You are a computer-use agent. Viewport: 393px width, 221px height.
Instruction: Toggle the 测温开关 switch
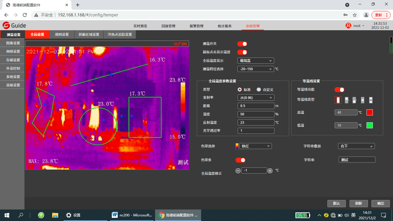click(x=242, y=44)
